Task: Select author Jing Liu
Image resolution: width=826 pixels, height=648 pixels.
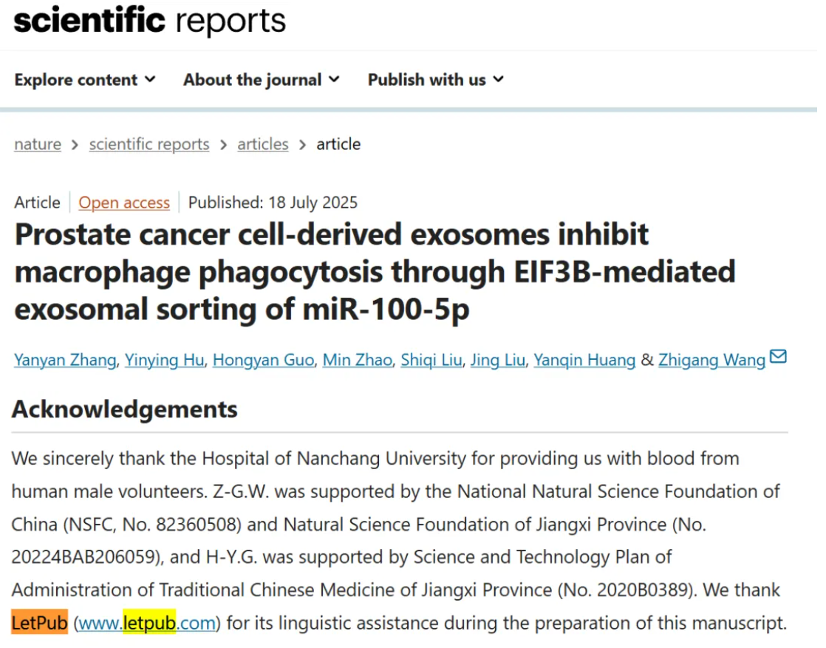Action: pos(496,360)
